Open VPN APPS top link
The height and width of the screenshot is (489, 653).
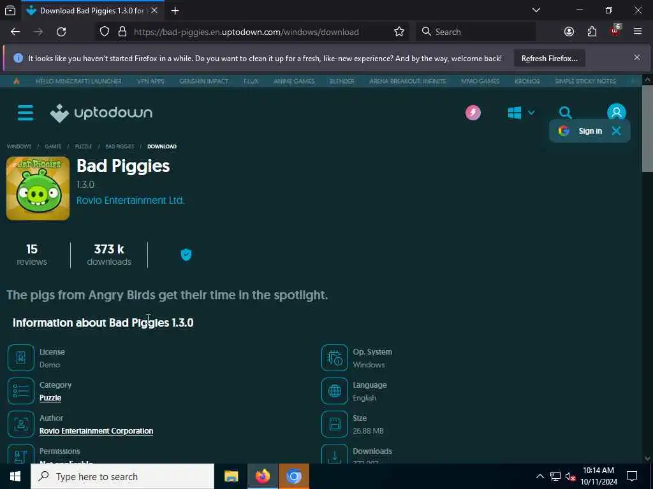[150, 81]
